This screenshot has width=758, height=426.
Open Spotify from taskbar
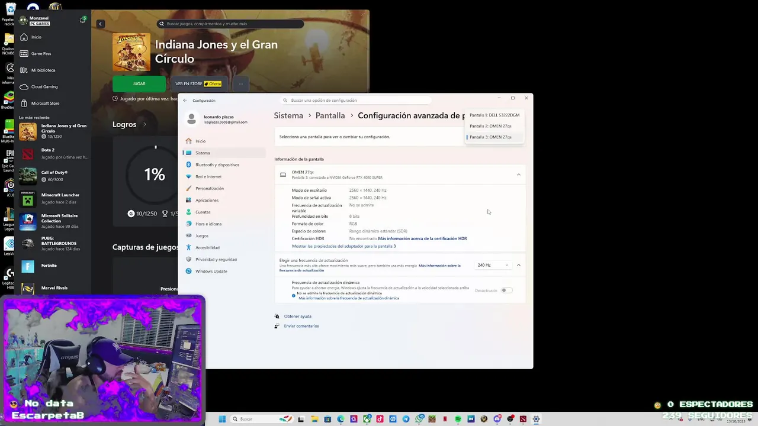(x=458, y=419)
